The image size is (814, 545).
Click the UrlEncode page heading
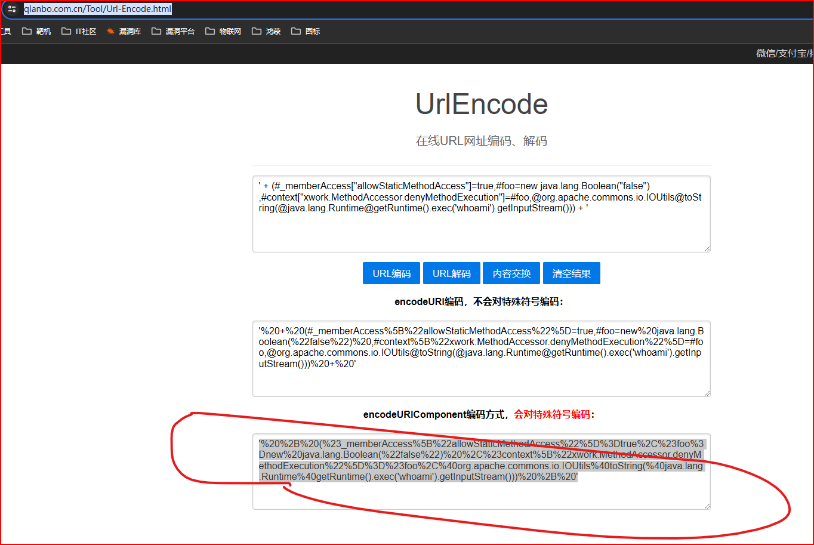click(x=482, y=104)
